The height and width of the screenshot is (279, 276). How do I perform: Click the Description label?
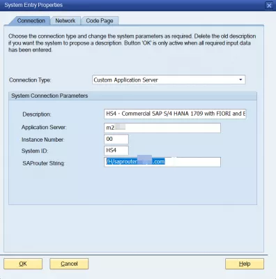coord(37,114)
